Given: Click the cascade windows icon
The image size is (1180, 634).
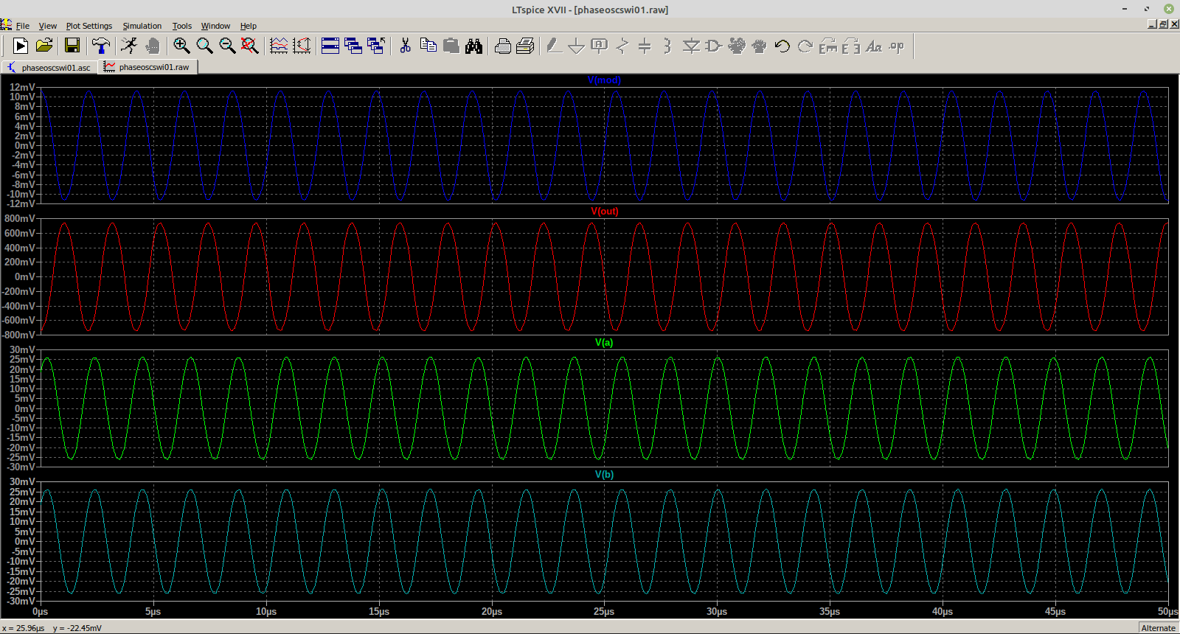Looking at the screenshot, I should [x=376, y=46].
